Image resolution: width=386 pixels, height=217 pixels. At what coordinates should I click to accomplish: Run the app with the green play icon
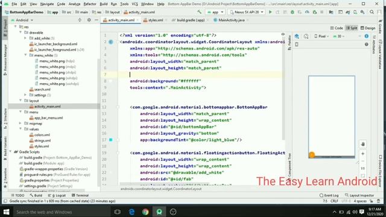coord(270,12)
